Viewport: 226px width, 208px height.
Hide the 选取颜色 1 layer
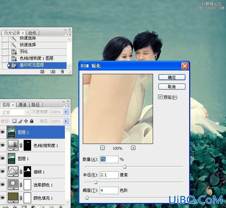tap(2, 185)
